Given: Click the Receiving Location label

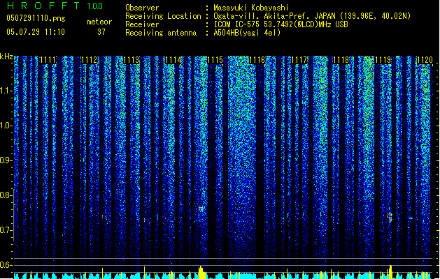Looking at the screenshot, I should [x=163, y=16].
